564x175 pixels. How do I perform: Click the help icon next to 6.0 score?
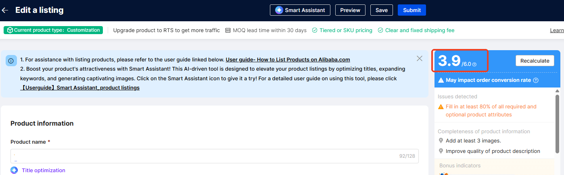(x=474, y=64)
